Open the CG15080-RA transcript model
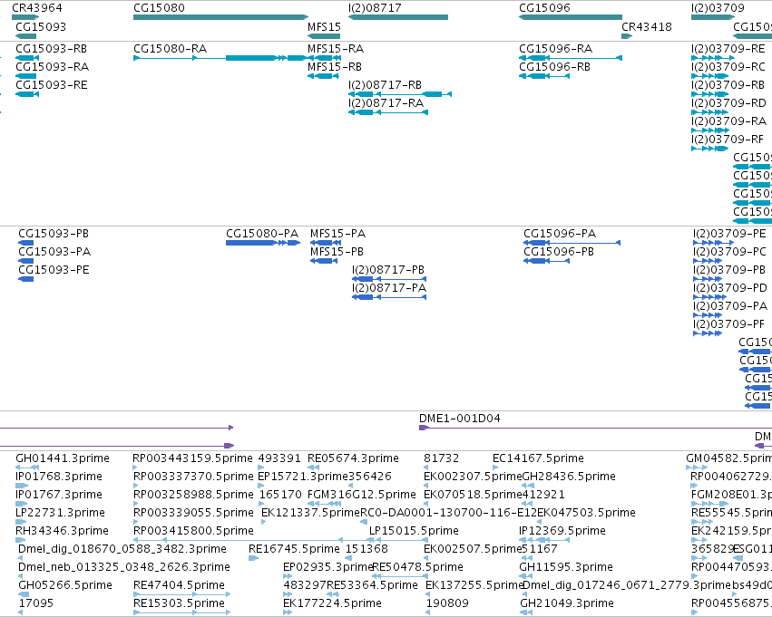Viewport: 772px width, 617px height. coord(220,58)
